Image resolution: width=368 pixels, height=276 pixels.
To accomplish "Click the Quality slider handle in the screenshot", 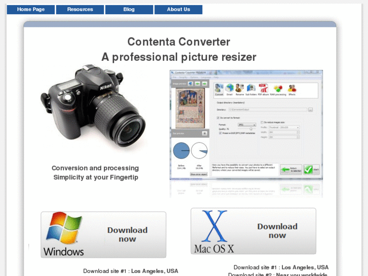I will (x=251, y=129).
